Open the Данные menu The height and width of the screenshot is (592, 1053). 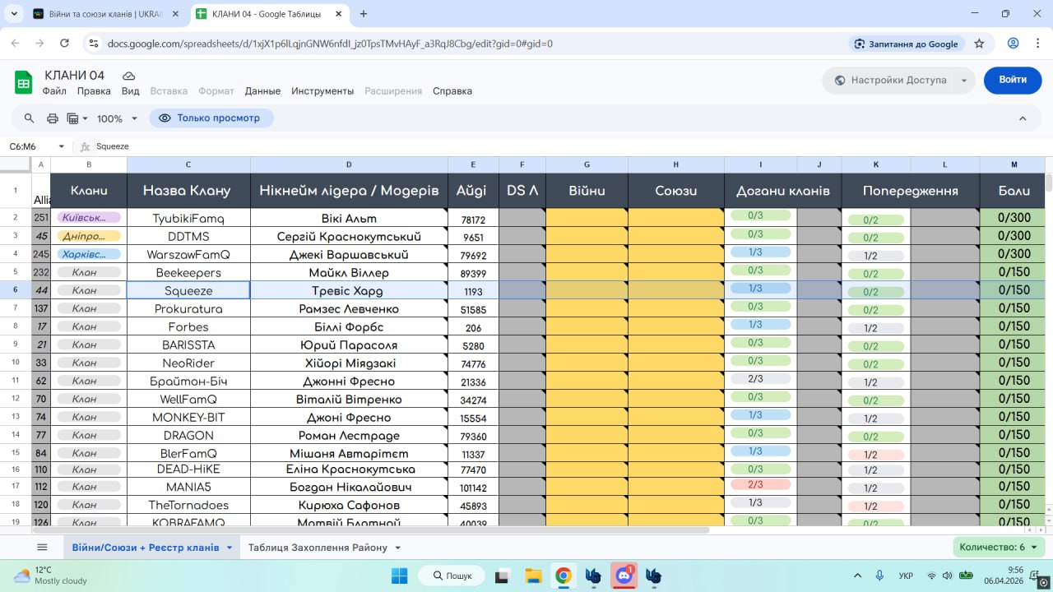262,91
